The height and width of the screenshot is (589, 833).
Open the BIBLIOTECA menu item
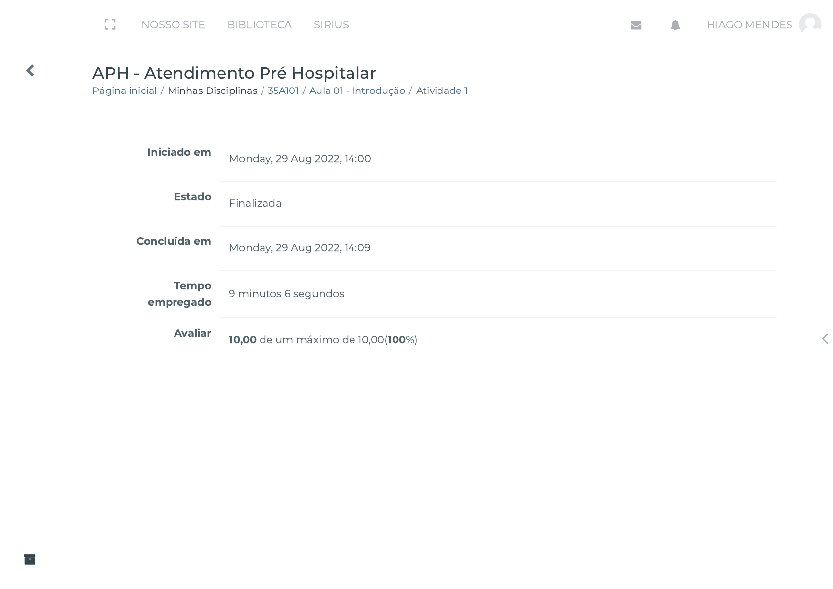pos(260,25)
